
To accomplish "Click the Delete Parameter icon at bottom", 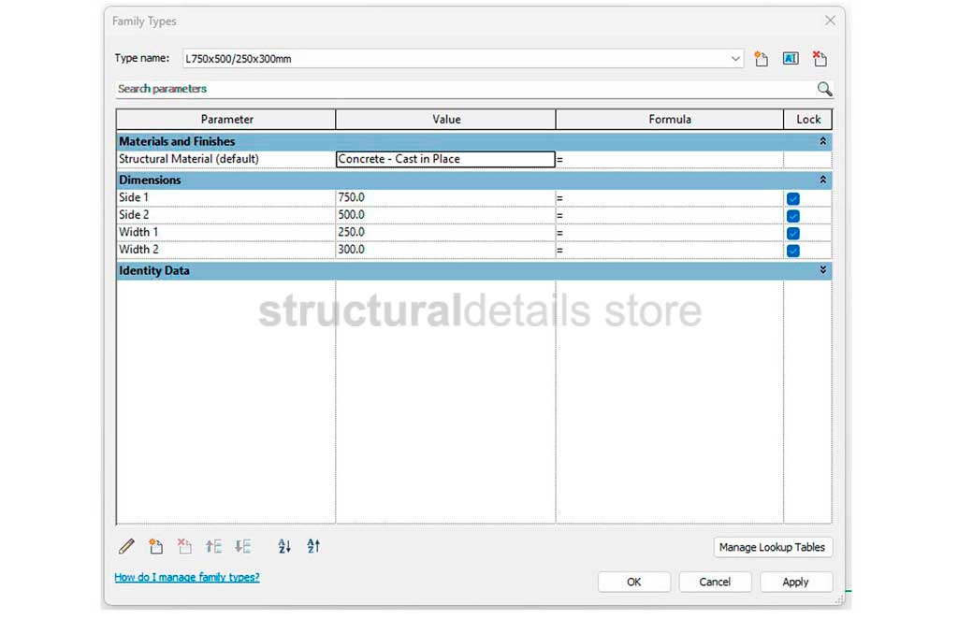I will point(185,546).
